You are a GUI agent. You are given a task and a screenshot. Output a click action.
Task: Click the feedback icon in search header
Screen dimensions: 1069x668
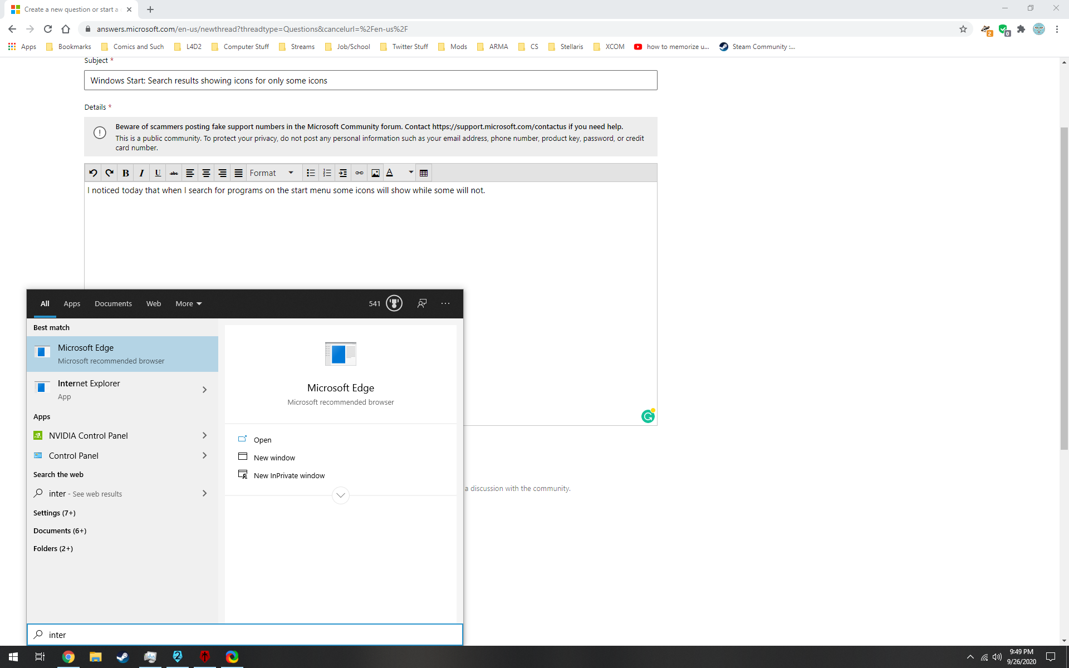pos(422,303)
